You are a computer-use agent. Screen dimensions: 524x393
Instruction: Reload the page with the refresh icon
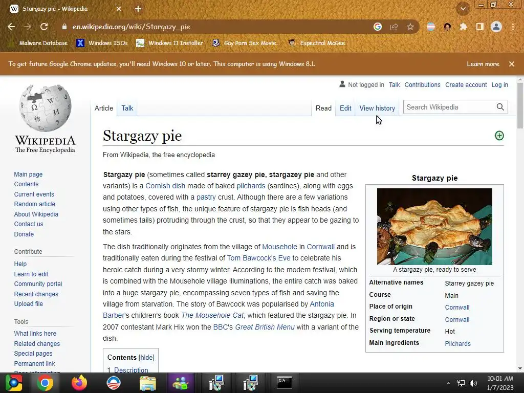(x=44, y=27)
